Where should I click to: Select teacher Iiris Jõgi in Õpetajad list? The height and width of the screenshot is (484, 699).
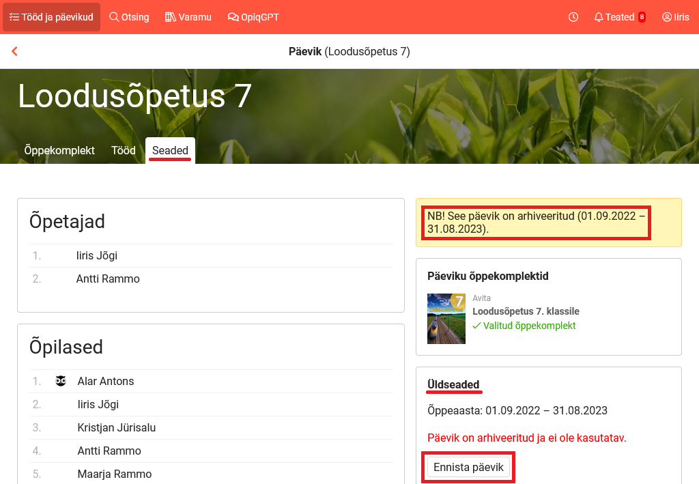(x=97, y=255)
